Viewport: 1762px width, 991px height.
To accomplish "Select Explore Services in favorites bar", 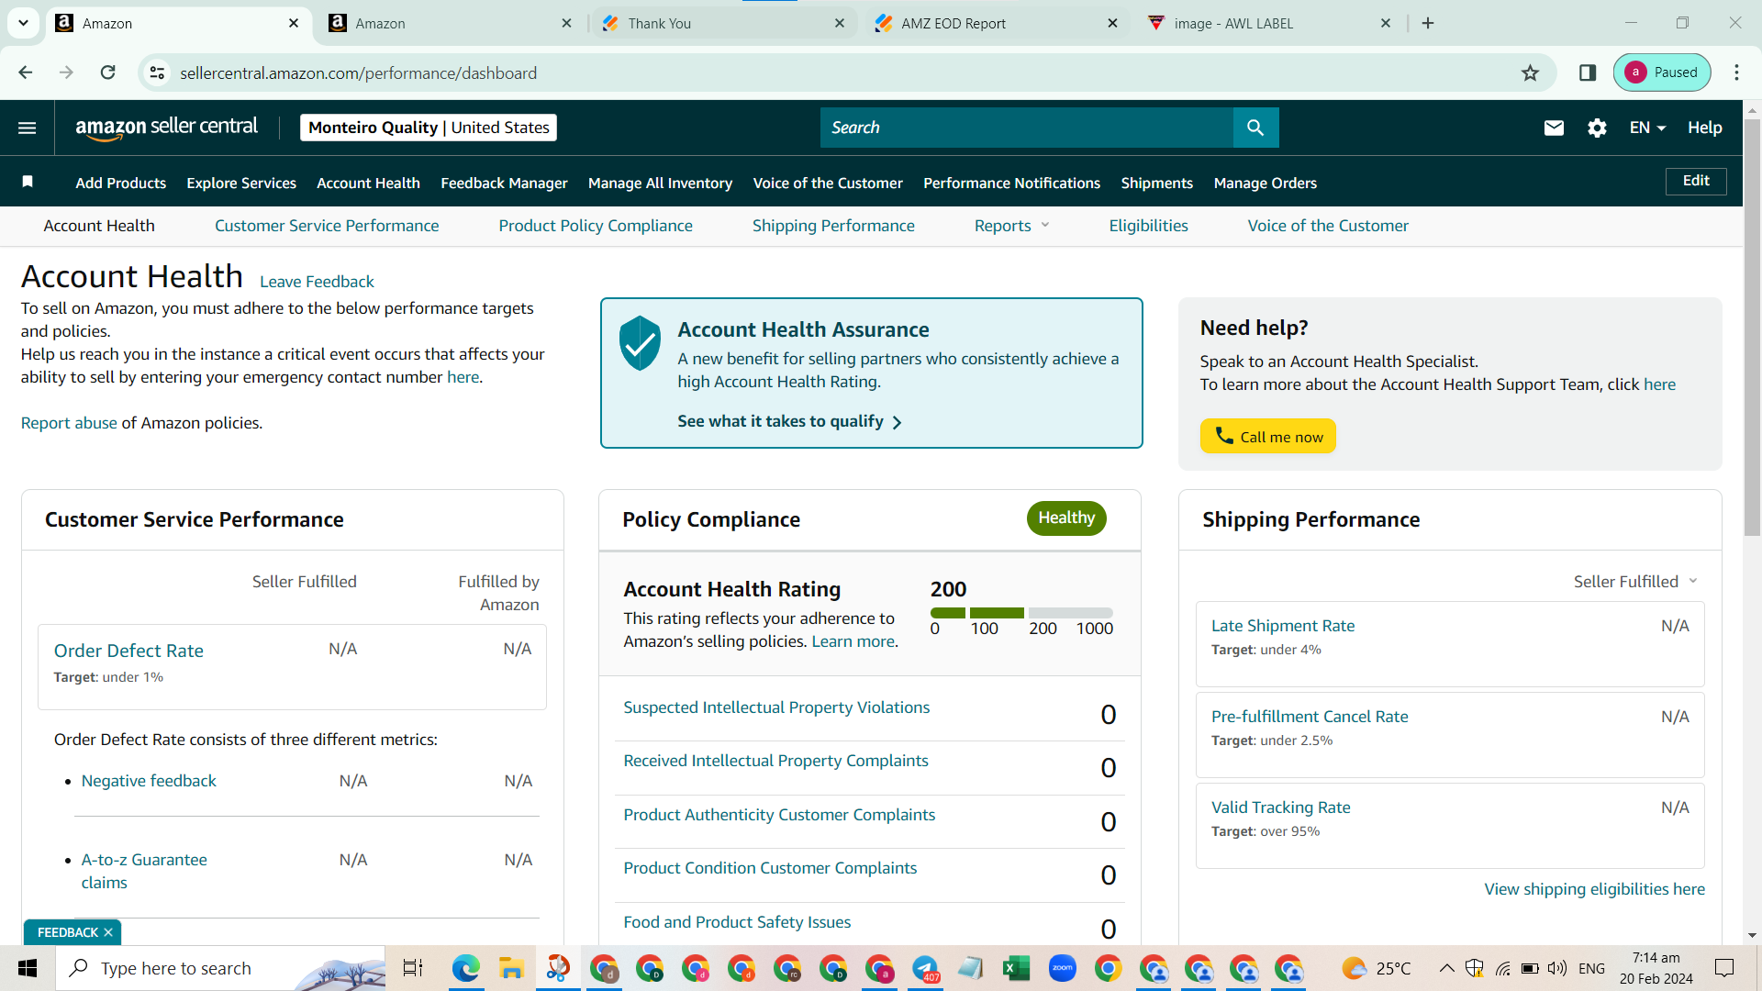I will point(241,183).
